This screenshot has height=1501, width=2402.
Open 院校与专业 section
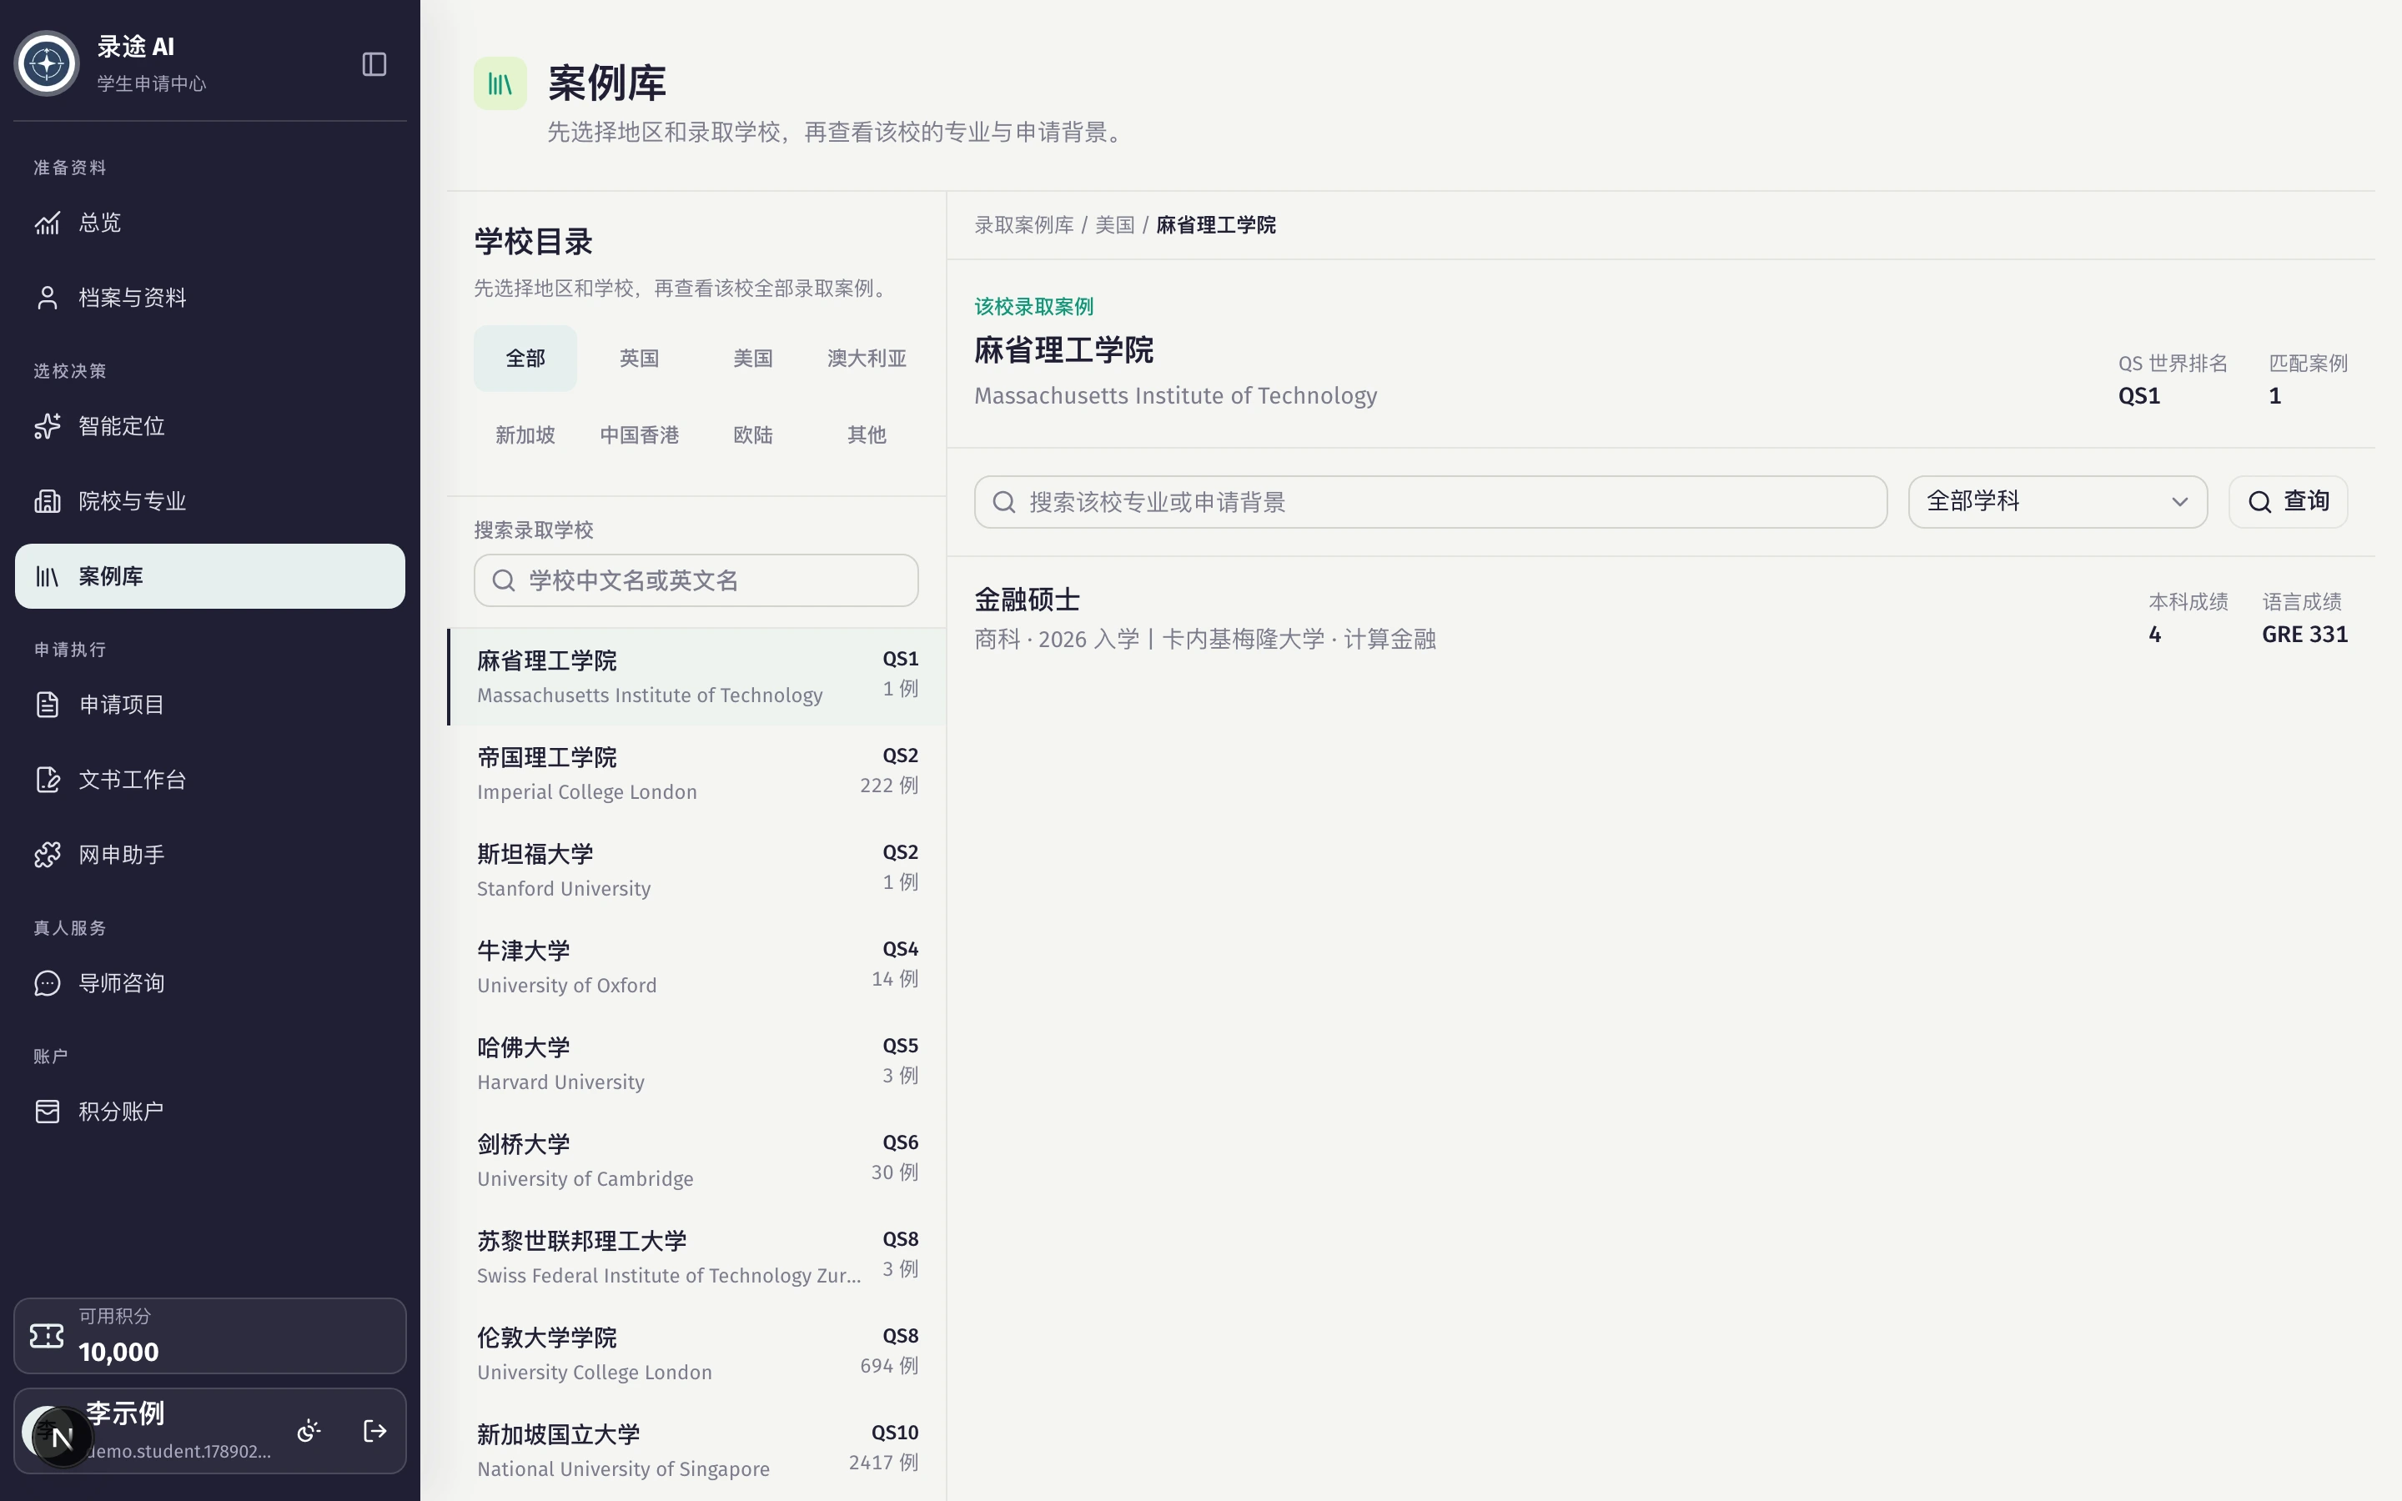point(209,501)
